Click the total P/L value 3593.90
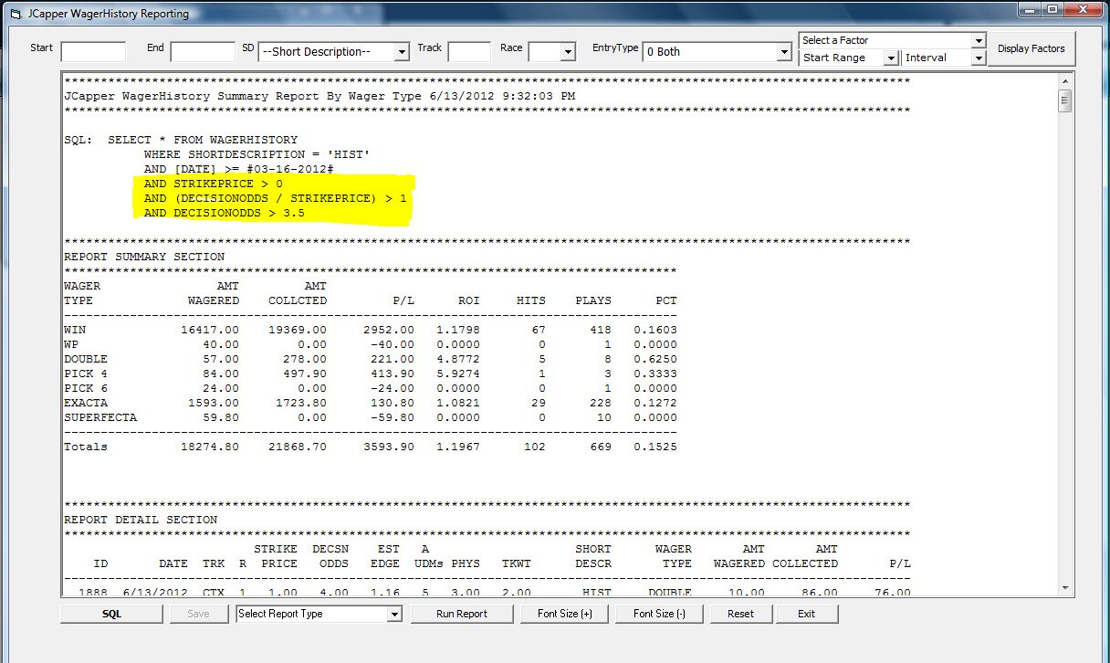This screenshot has width=1110, height=663. 389,447
